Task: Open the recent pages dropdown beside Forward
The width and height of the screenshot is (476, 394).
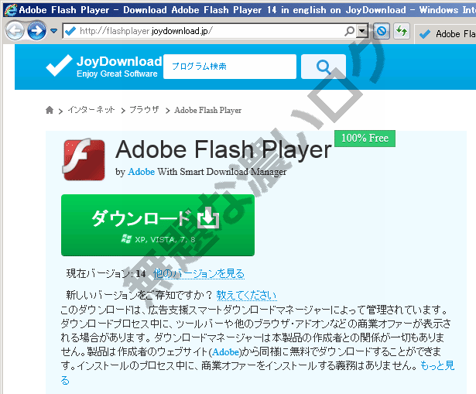Action: click(x=53, y=31)
